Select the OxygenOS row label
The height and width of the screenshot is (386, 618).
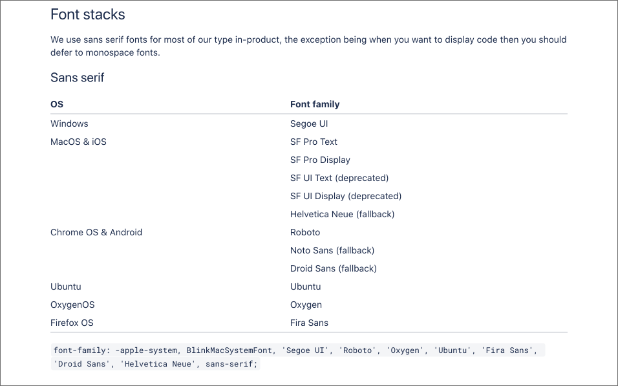[x=72, y=305]
